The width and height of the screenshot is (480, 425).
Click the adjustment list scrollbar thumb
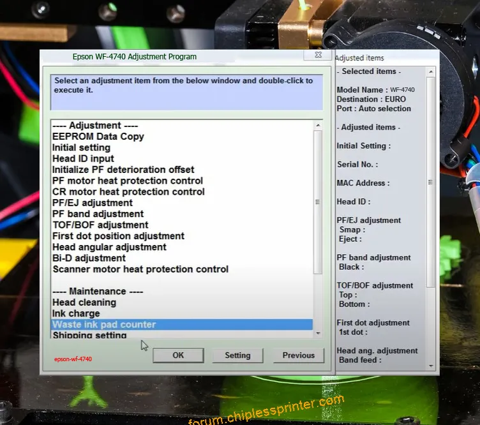(318, 202)
